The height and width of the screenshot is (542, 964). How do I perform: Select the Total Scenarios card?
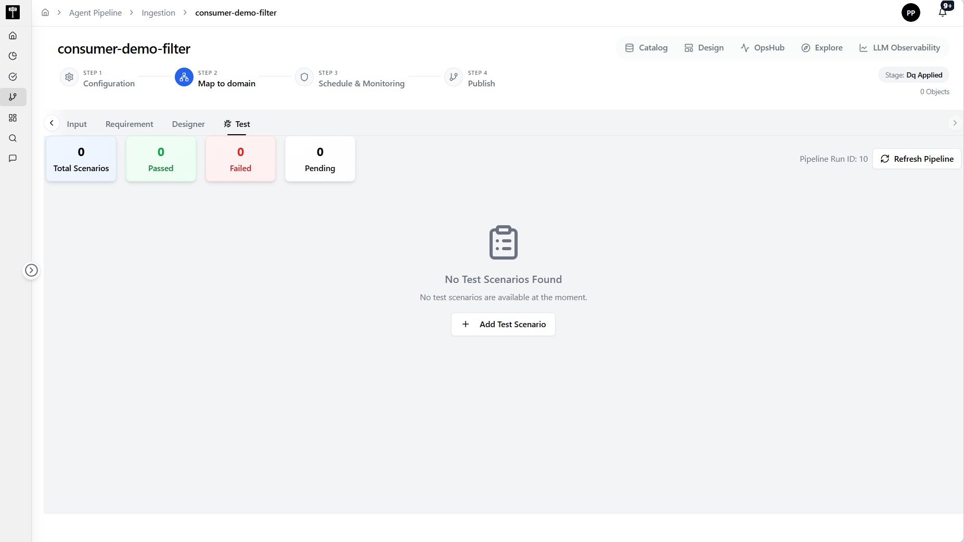pos(81,159)
